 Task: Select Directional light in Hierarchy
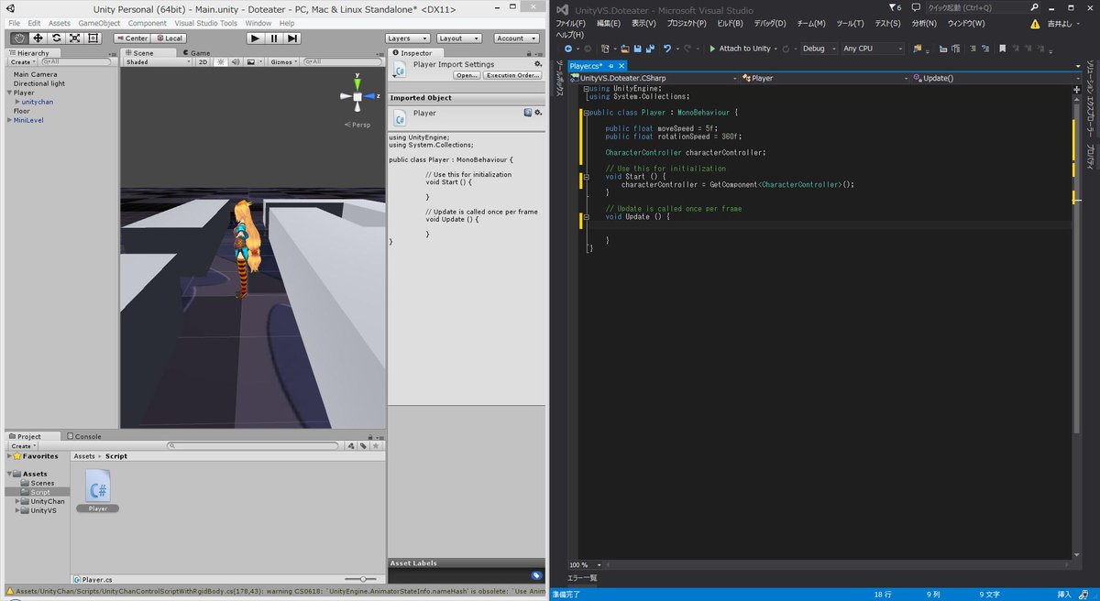[x=38, y=83]
